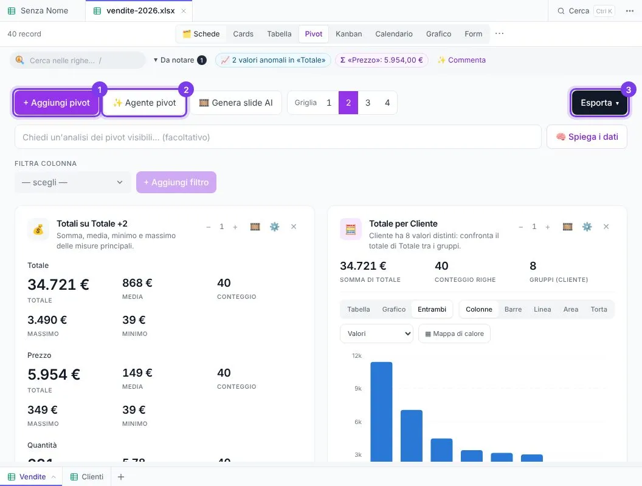Click the film slide icon on Totale per Cliente card
The height and width of the screenshot is (486, 642).
(567, 227)
